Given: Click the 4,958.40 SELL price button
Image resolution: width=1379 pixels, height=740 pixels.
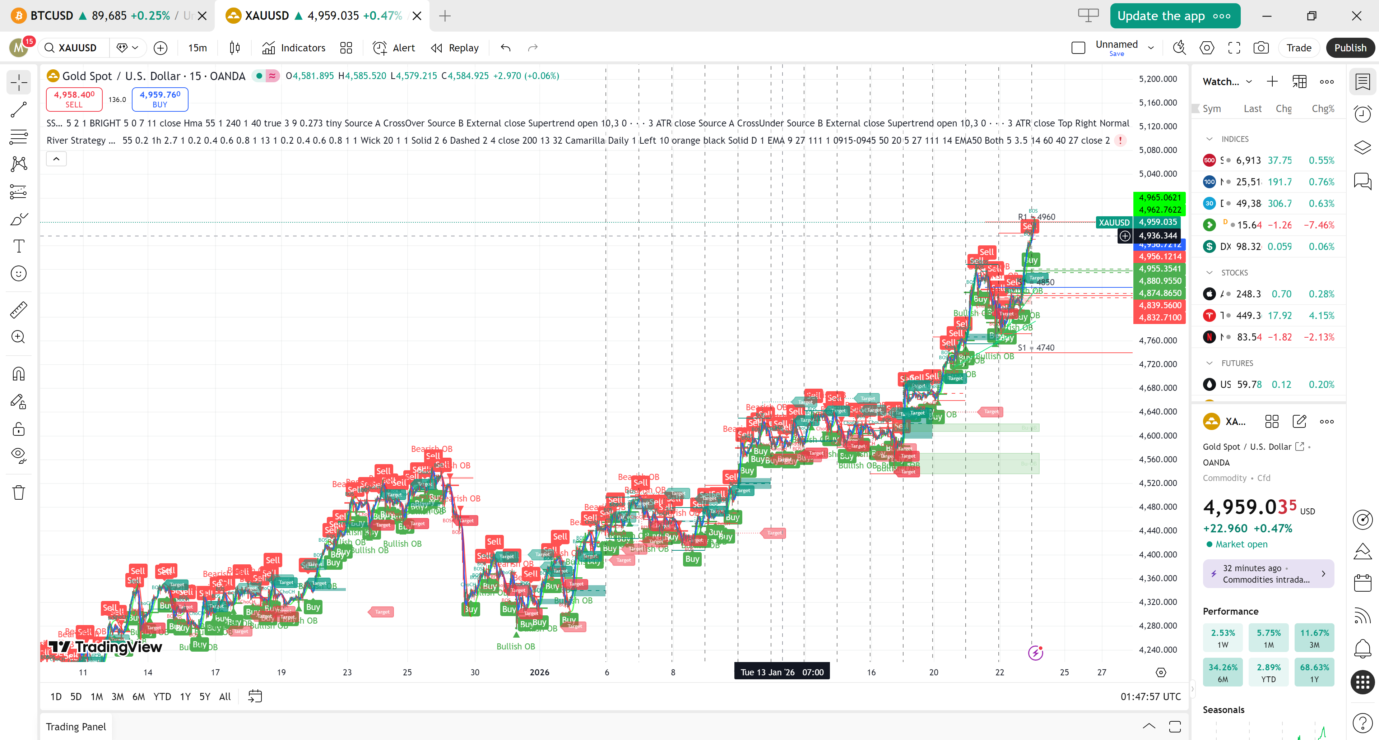Looking at the screenshot, I should pos(74,99).
